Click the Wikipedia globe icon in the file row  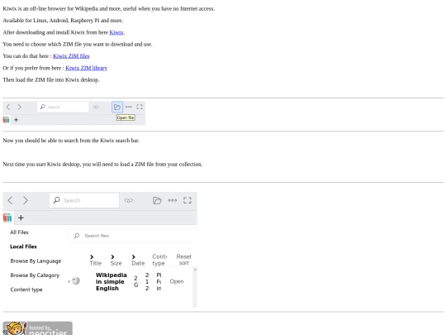pos(76,281)
